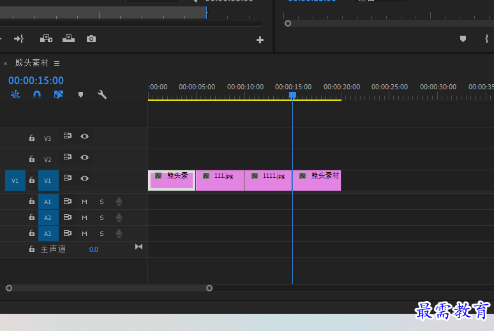Toggle lock on 主声道 master track
The image size is (494, 331).
click(32, 249)
